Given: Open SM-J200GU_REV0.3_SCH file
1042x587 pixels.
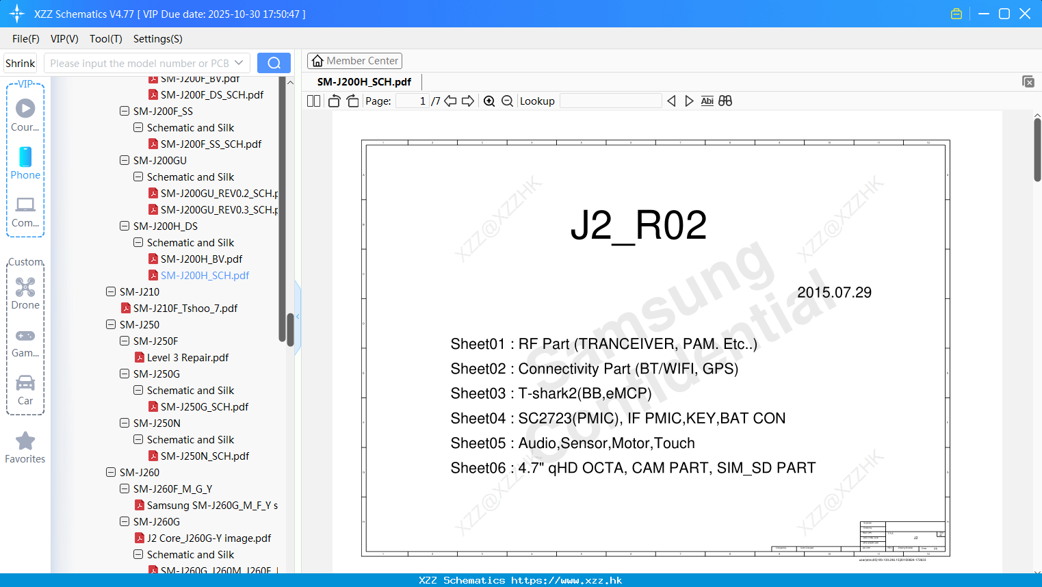Looking at the screenshot, I should (x=213, y=209).
